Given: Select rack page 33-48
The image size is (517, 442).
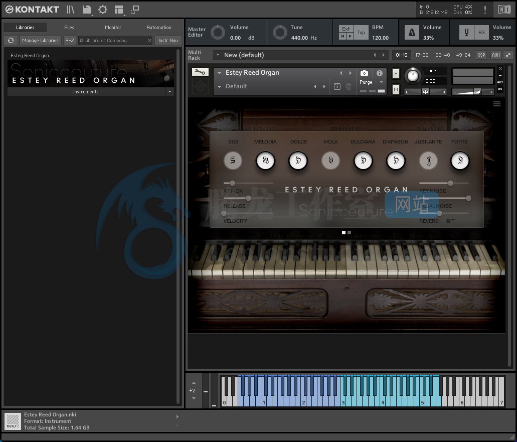Looking at the screenshot, I should 442,55.
